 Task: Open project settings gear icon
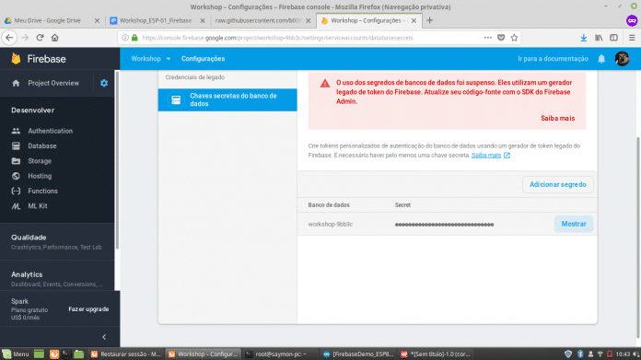coord(104,83)
